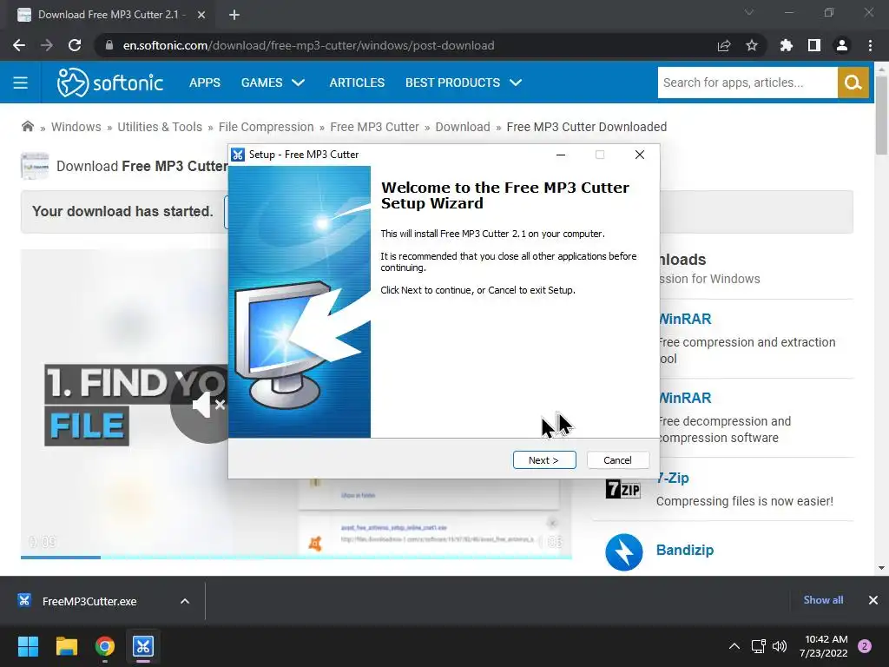The height and width of the screenshot is (667, 889).
Task: Click the Softonic search field
Action: pyautogui.click(x=747, y=83)
